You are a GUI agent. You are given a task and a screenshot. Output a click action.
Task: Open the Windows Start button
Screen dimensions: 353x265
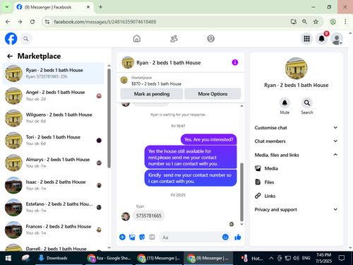point(8,258)
